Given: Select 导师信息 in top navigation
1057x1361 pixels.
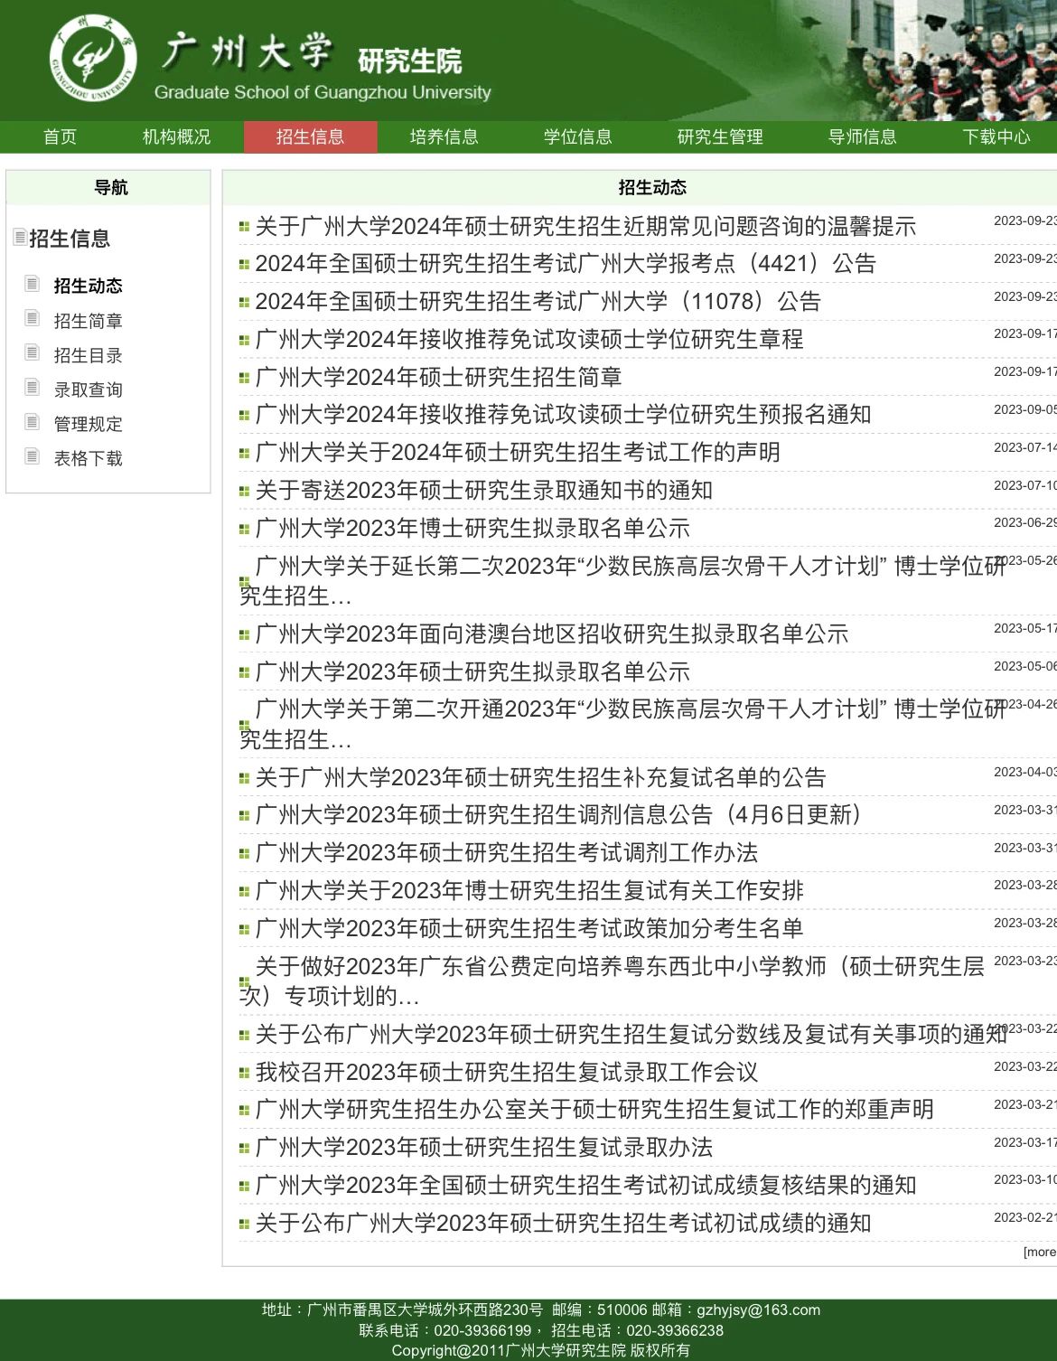Looking at the screenshot, I should 862,136.
